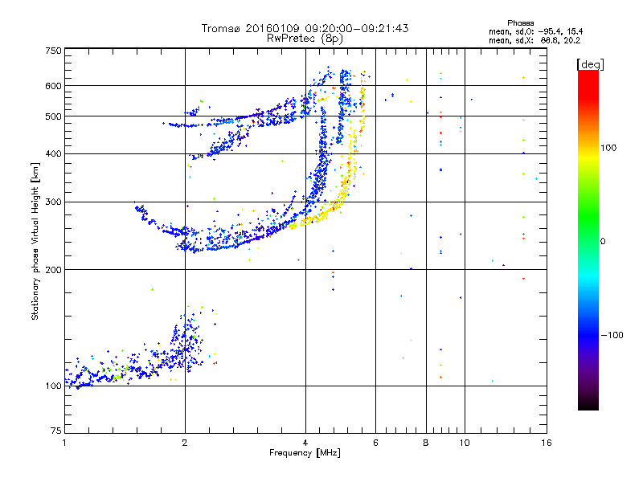Click the y-axis tick label '500'
This screenshot has height=482, width=643.
(53, 116)
